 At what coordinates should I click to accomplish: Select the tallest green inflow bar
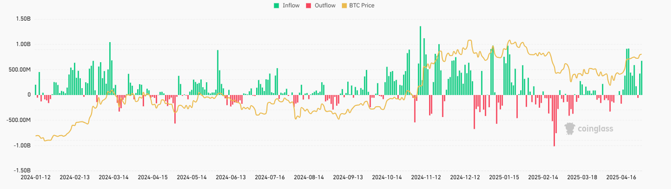420,61
